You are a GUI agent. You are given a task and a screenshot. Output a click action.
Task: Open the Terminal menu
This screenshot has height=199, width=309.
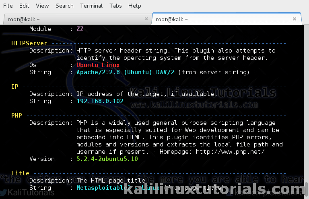coord(91,6)
